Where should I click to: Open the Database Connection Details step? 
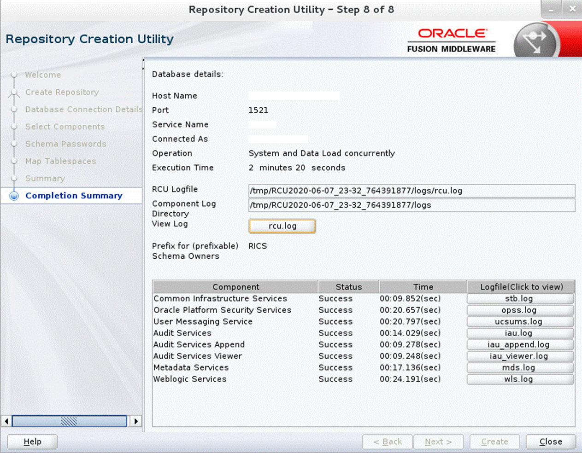[83, 109]
